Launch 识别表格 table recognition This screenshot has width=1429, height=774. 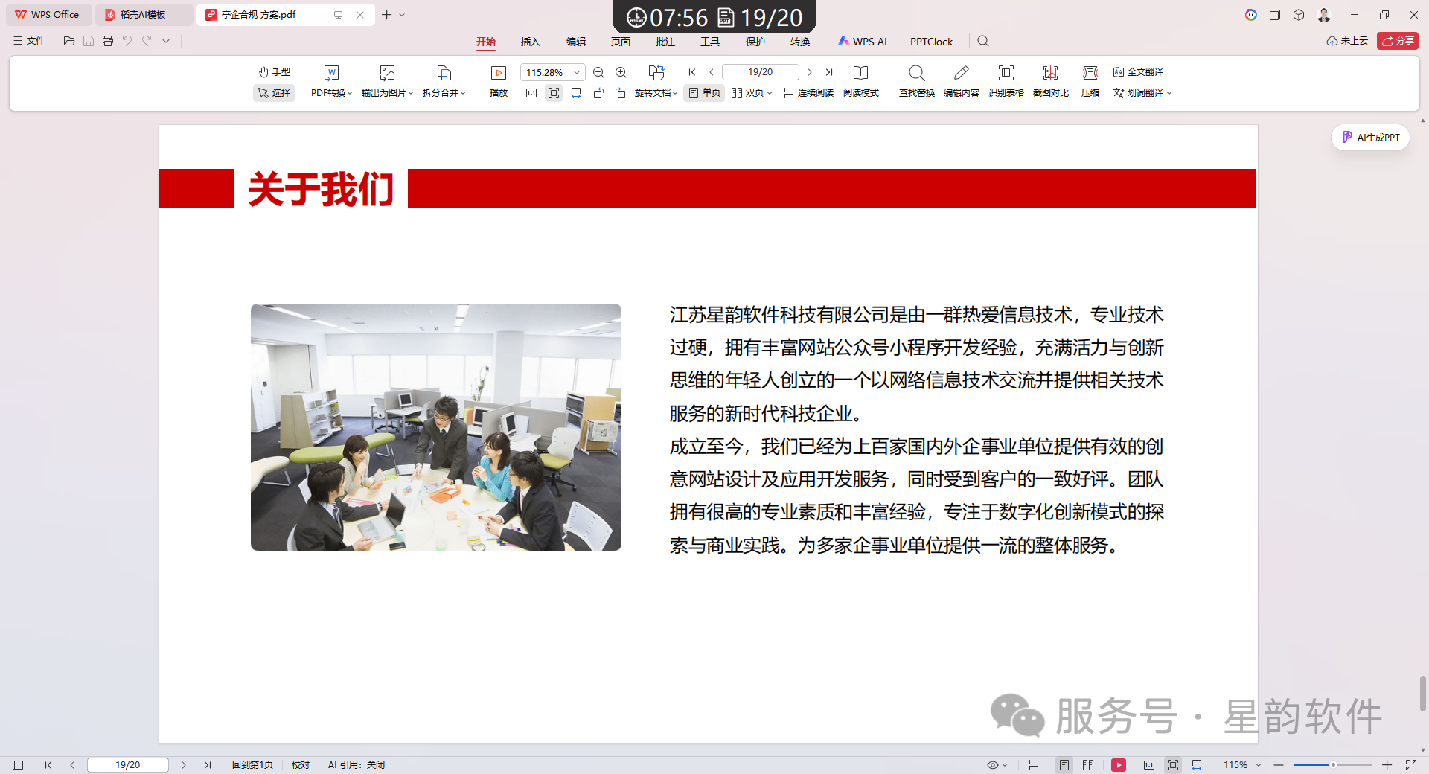coord(1006,82)
